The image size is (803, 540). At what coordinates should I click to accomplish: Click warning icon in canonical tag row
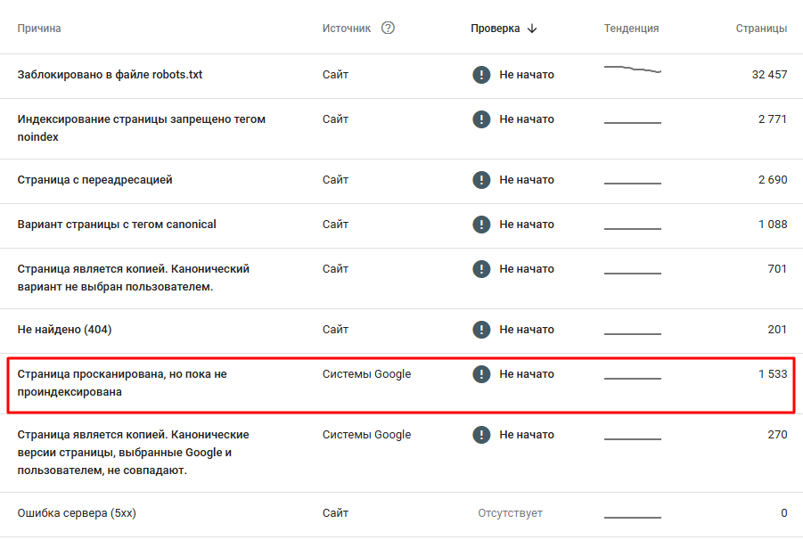(481, 225)
